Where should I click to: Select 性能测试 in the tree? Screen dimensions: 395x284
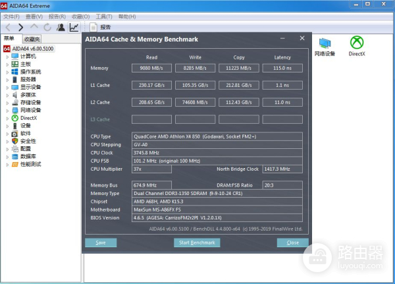click(30, 164)
